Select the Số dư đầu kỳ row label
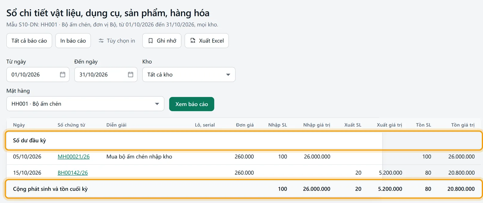 click(x=29, y=140)
